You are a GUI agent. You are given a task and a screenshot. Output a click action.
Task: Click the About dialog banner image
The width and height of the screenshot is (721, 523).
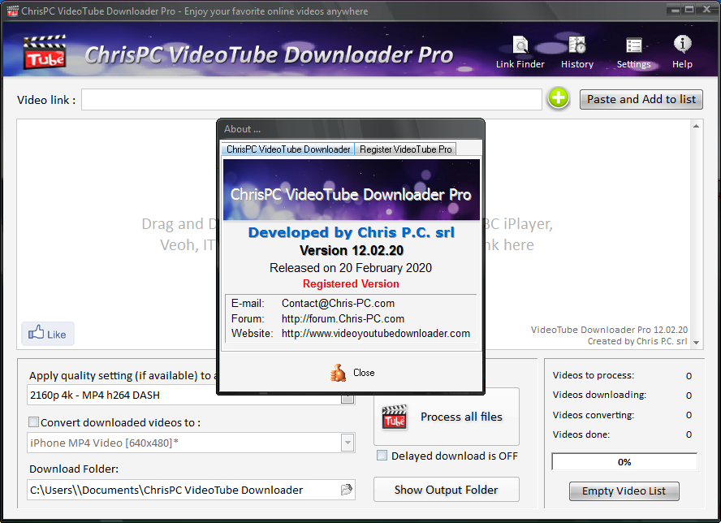pos(352,190)
